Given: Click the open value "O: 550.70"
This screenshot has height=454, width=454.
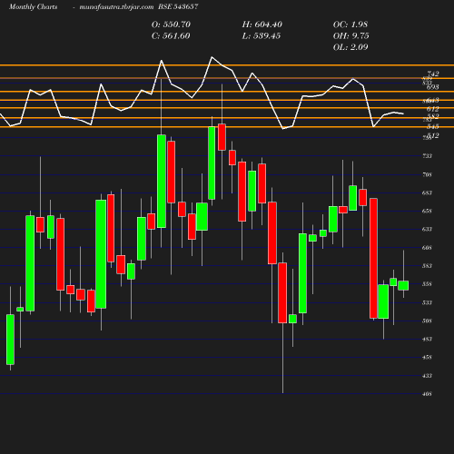Looking at the screenshot, I should (171, 25).
